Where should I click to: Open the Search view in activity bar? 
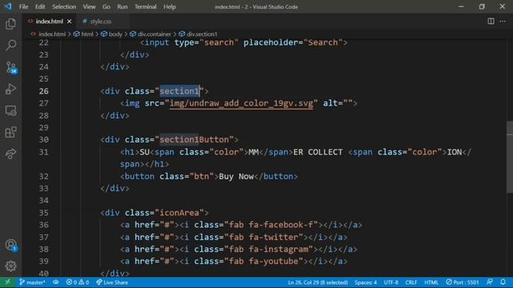click(10, 46)
